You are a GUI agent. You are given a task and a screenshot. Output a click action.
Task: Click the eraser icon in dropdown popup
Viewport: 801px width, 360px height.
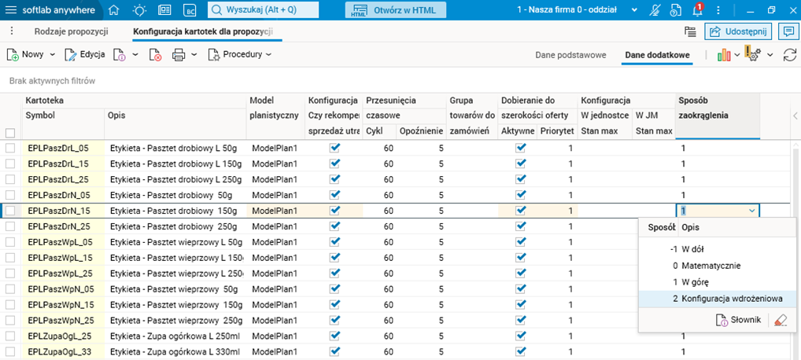point(780,320)
